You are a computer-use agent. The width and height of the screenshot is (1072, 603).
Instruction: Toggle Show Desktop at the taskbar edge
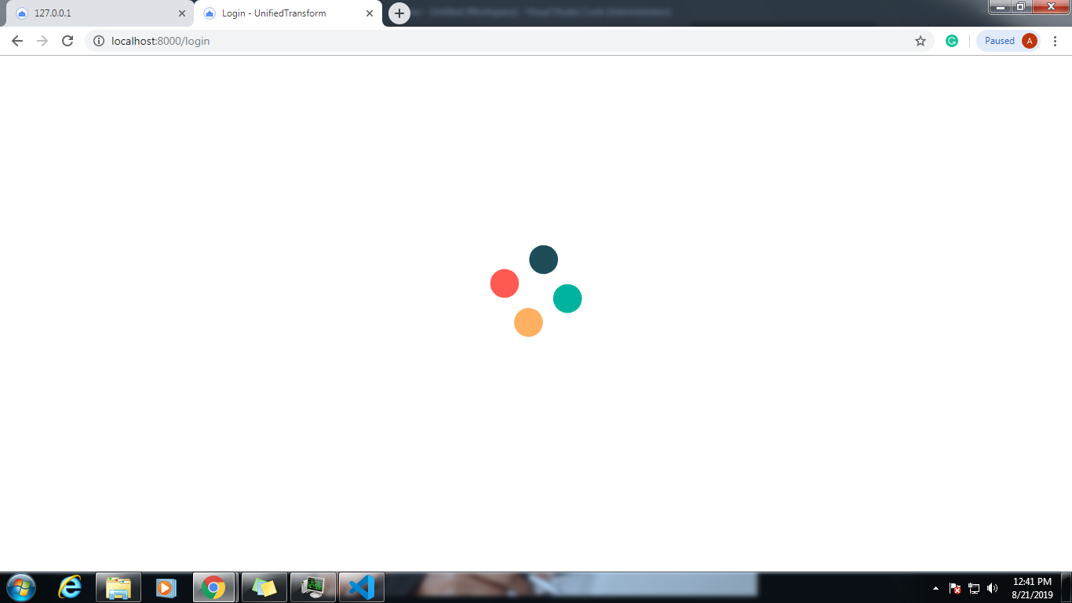[1070, 587]
